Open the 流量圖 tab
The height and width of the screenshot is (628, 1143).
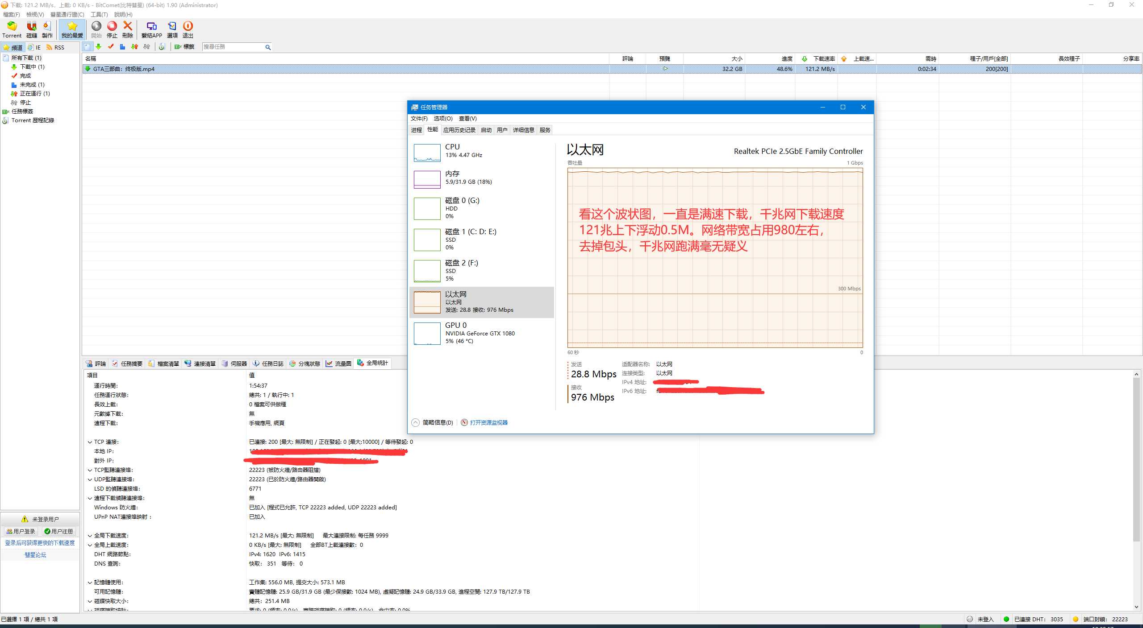pos(339,364)
